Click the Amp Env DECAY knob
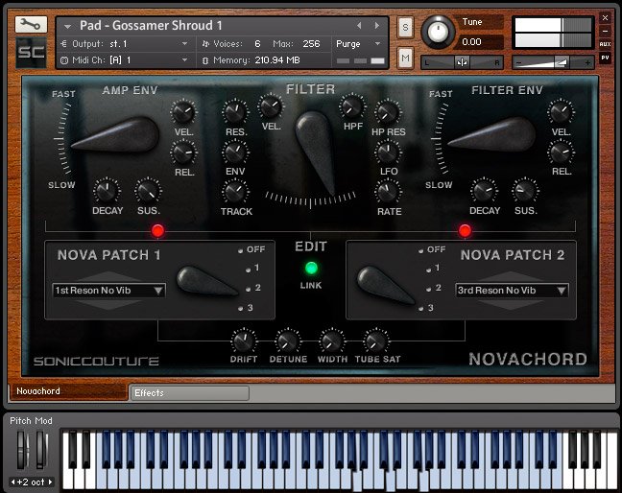622x493 pixels. click(108, 191)
